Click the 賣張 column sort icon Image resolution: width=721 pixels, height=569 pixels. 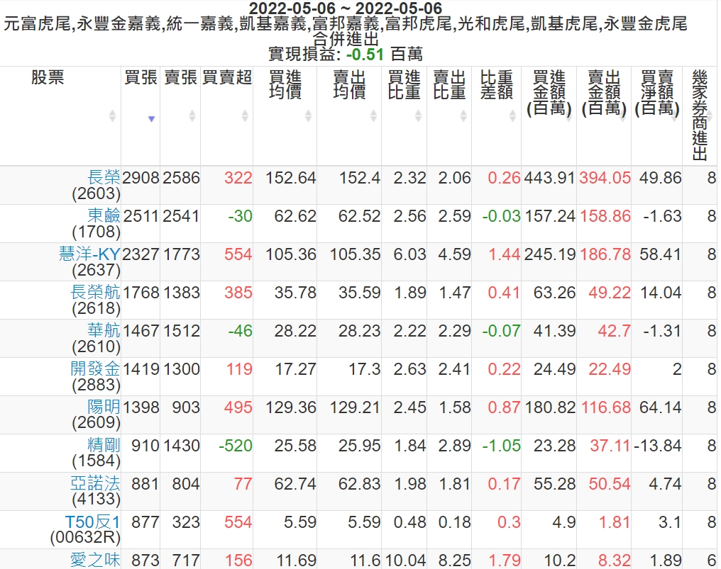192,116
